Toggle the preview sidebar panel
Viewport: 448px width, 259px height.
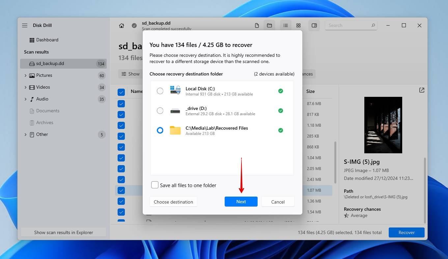(314, 25)
